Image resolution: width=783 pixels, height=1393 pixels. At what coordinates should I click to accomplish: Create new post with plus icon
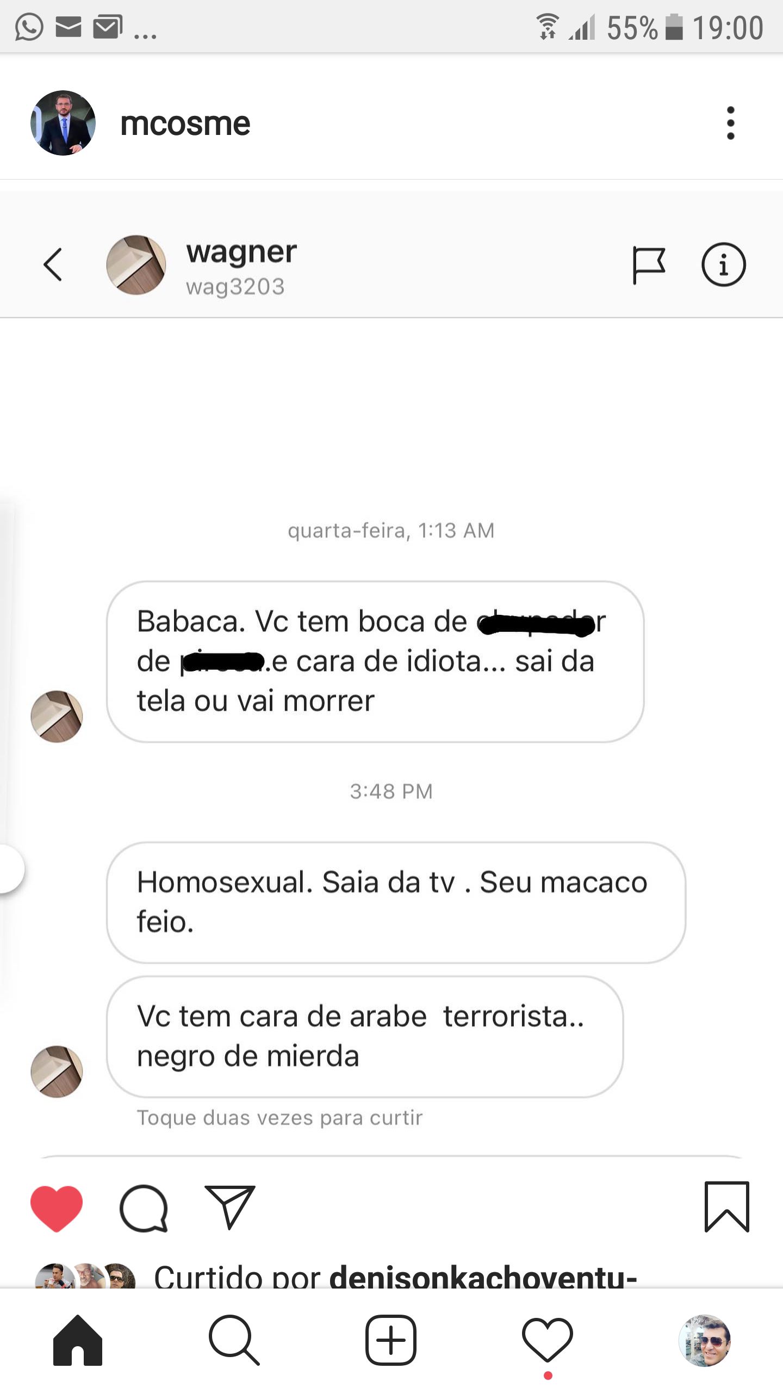[391, 1340]
